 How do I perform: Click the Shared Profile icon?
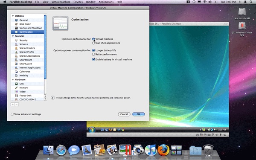(x=16, y=52)
